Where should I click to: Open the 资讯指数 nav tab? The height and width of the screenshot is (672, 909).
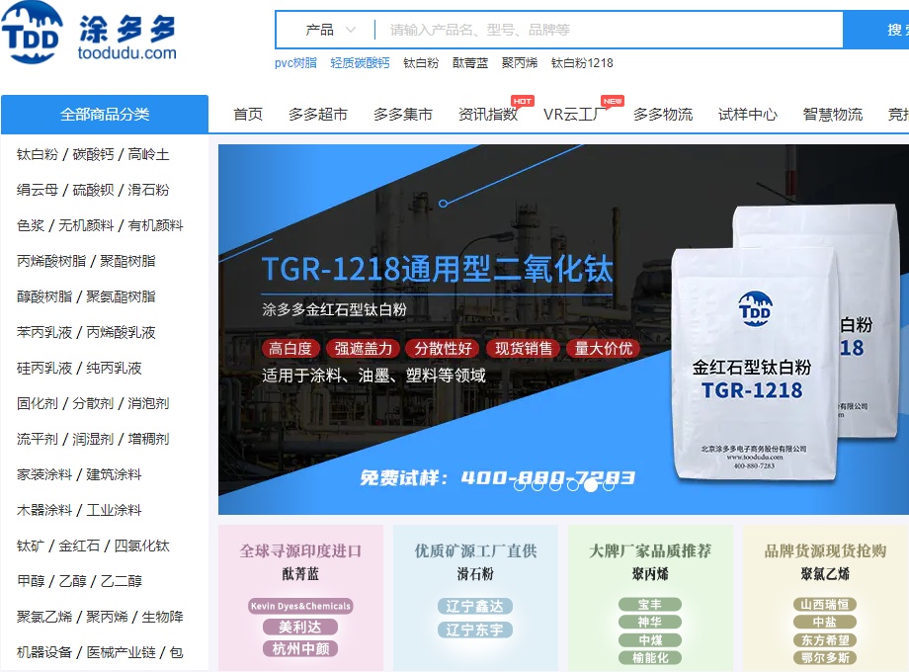487,115
